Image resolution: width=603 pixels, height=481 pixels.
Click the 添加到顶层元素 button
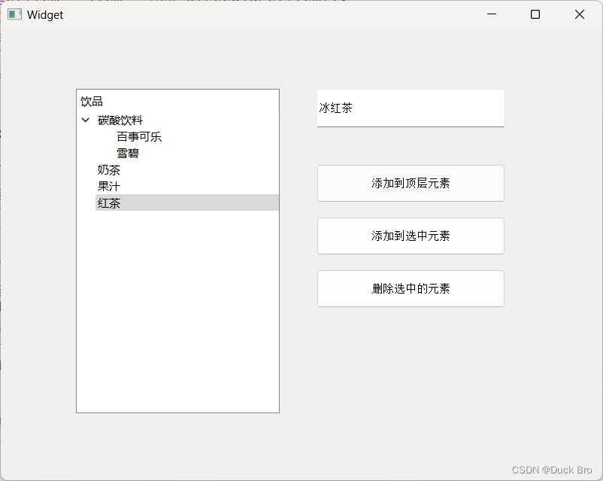click(411, 183)
